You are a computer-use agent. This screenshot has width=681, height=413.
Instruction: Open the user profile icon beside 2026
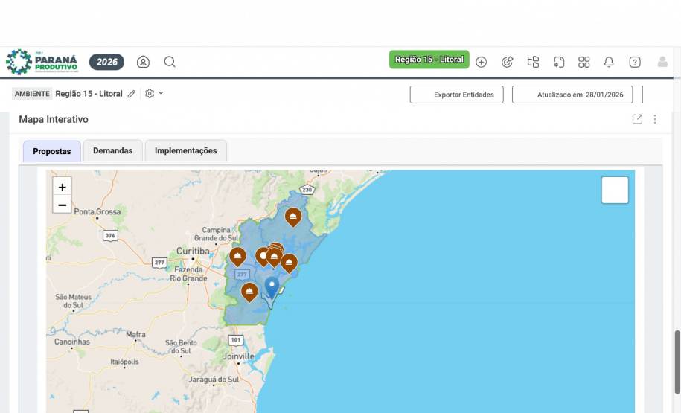coord(143,62)
